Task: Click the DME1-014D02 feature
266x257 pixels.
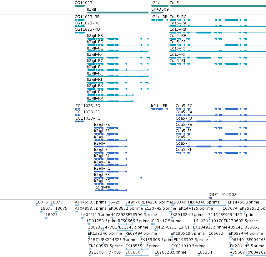Action: 237,198
